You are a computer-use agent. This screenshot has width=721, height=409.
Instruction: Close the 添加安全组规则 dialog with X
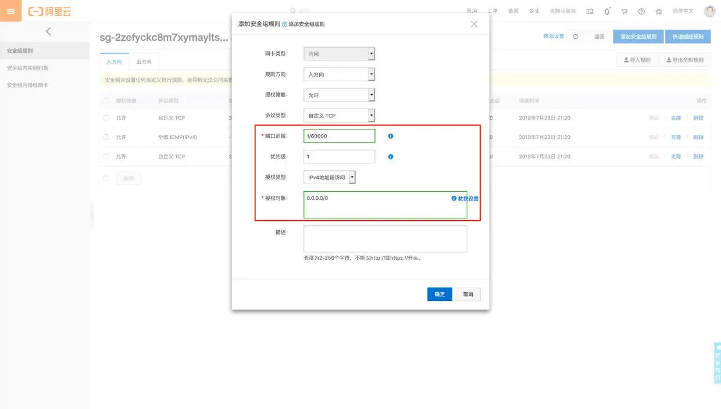[474, 24]
